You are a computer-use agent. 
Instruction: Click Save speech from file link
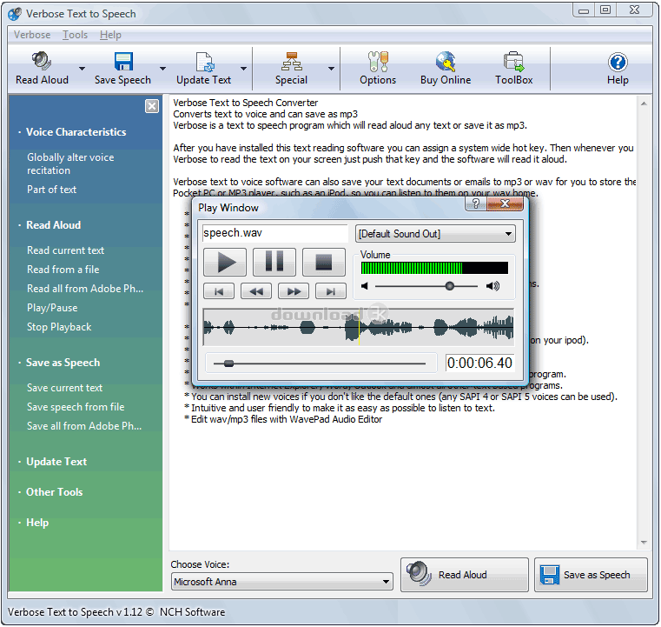(x=76, y=407)
